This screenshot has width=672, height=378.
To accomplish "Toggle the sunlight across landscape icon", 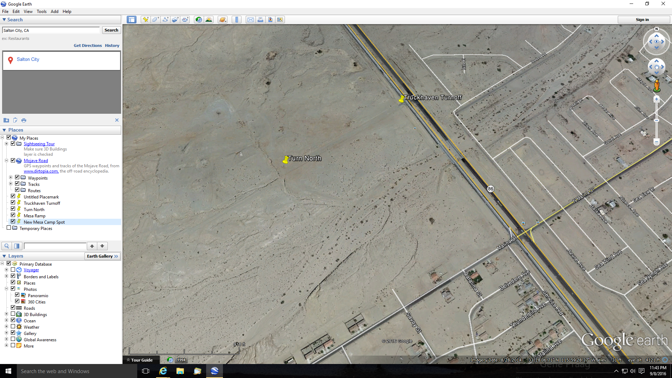I will tap(209, 20).
